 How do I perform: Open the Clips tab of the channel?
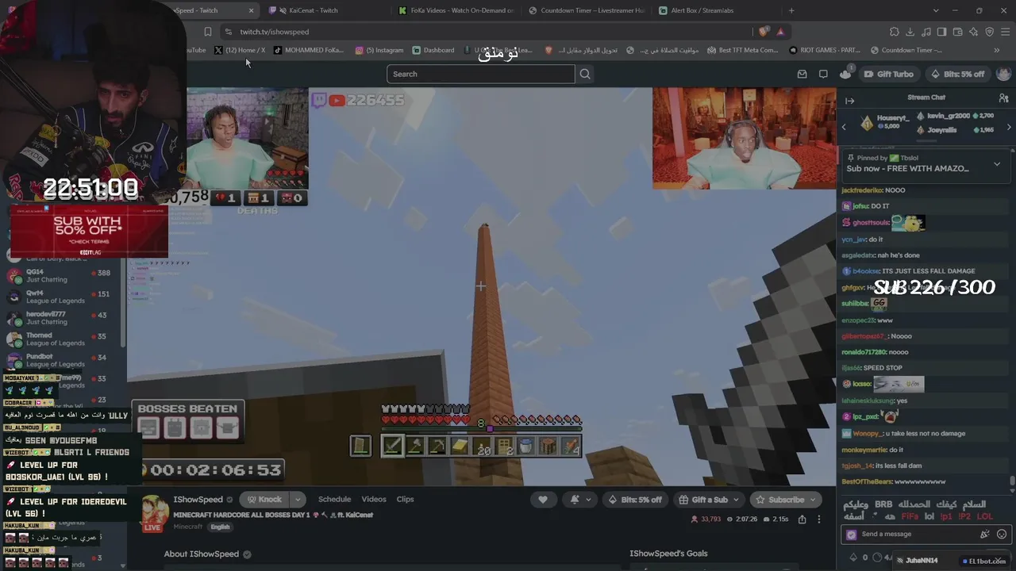[x=405, y=500]
